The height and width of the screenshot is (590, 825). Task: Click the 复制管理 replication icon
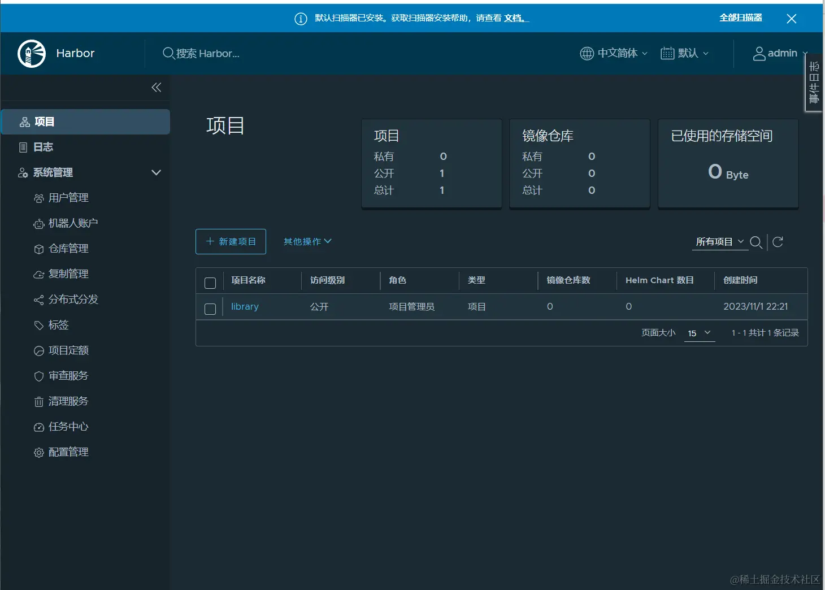point(39,275)
